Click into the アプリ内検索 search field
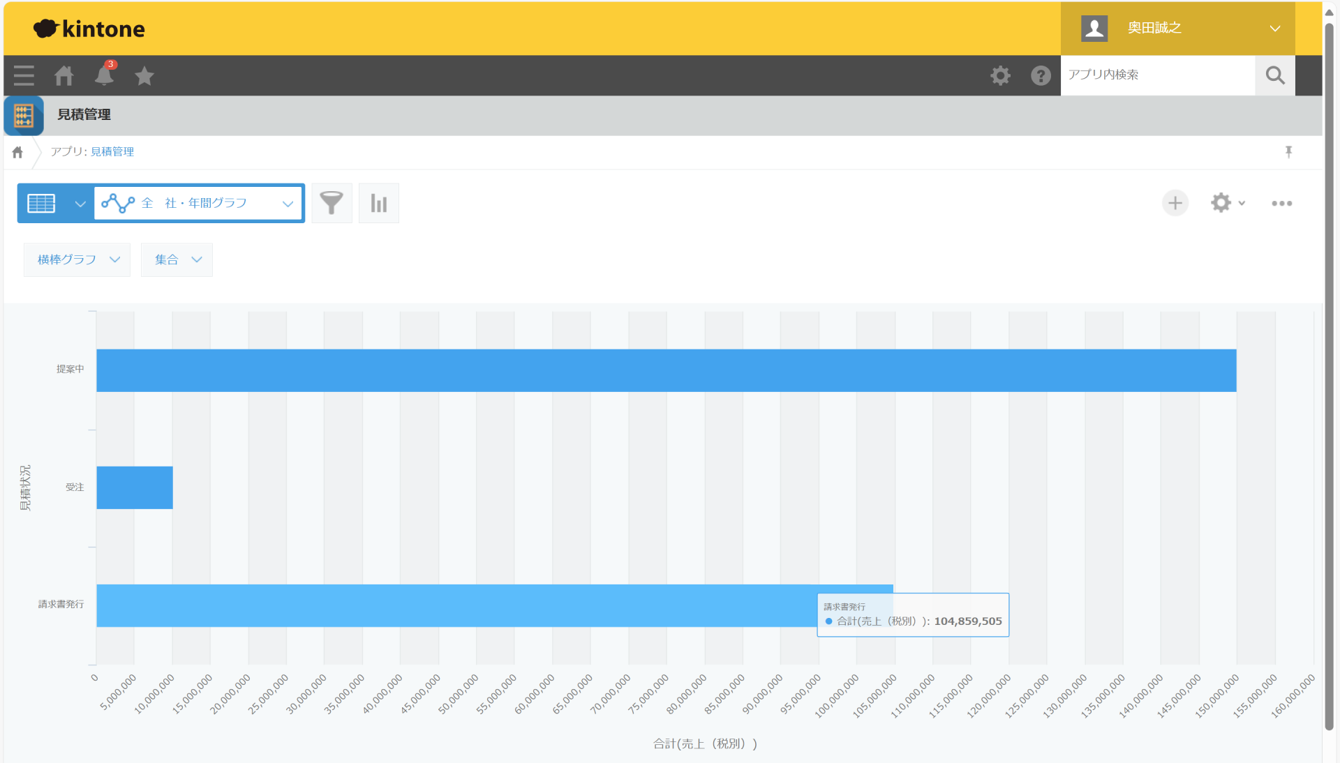 pyautogui.click(x=1157, y=75)
